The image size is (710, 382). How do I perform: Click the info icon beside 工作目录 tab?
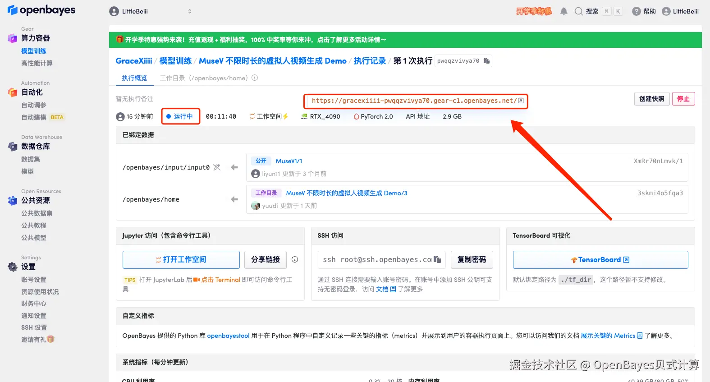(x=255, y=78)
